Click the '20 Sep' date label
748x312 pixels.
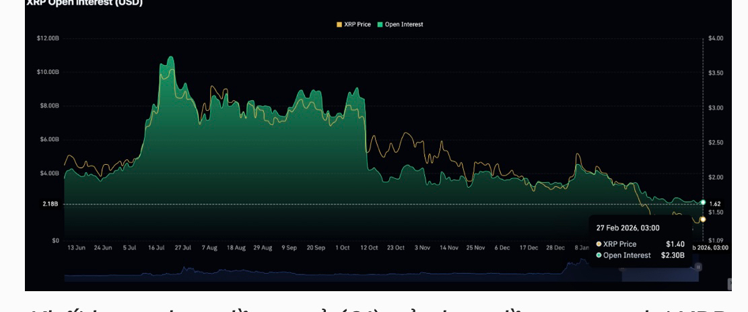[x=316, y=248]
